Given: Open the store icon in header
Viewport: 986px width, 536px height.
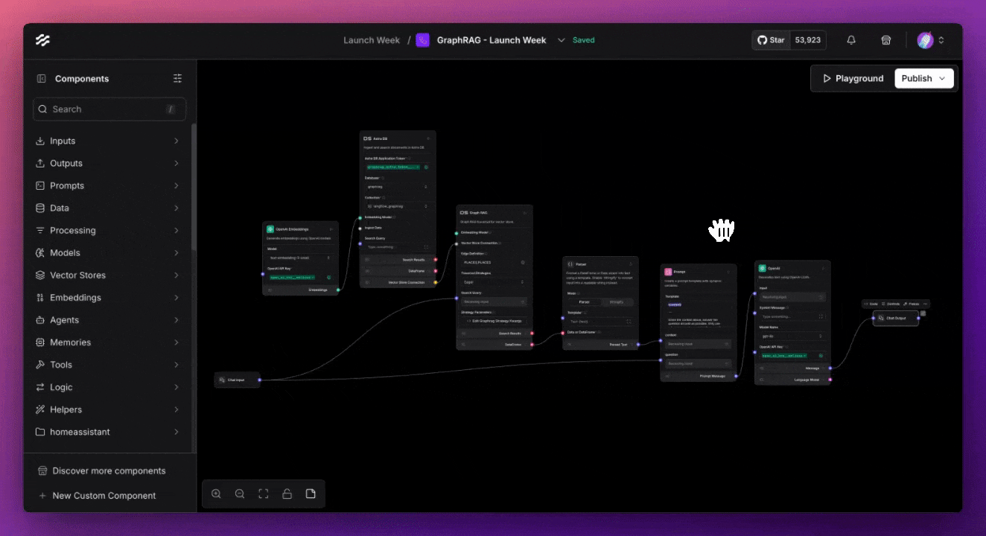Looking at the screenshot, I should click(886, 40).
